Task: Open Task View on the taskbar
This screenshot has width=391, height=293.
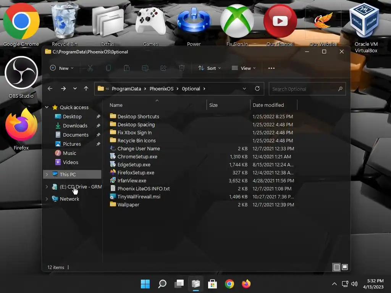Action: [179, 284]
